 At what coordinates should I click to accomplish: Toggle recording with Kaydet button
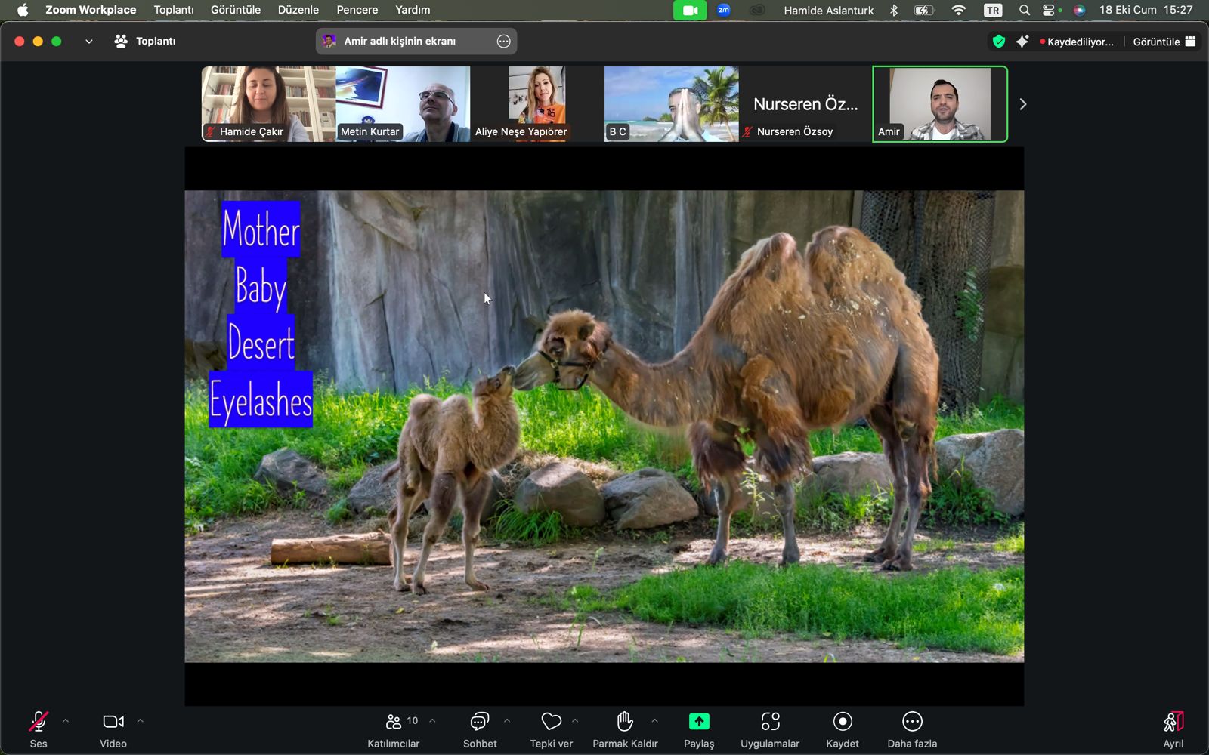843,723
